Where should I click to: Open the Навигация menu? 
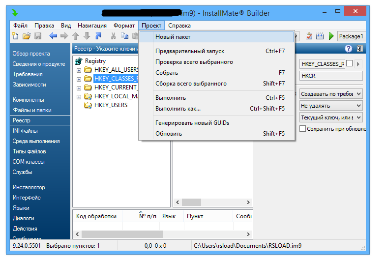(92, 26)
